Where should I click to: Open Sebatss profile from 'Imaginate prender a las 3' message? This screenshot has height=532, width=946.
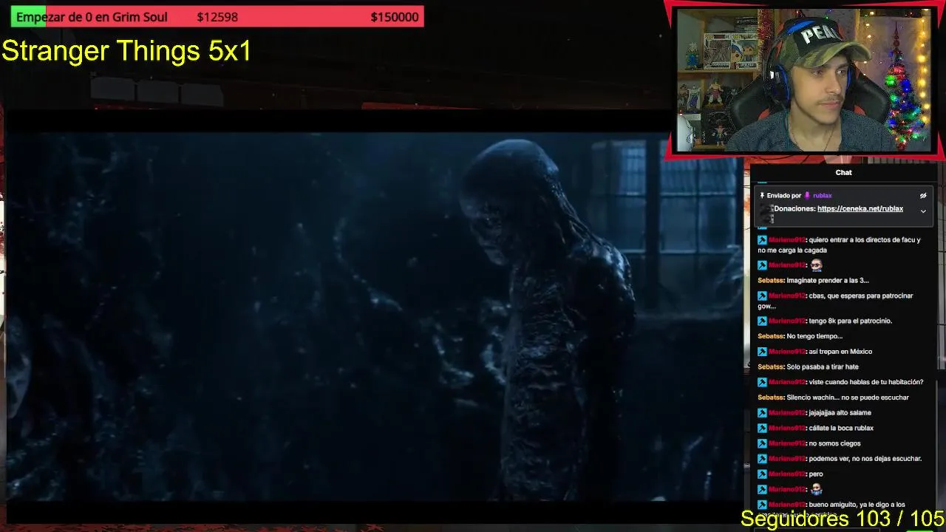tap(771, 281)
